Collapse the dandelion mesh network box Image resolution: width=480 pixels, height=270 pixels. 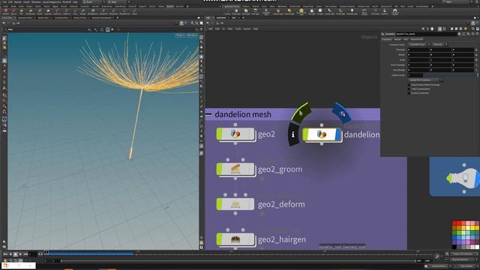(x=208, y=114)
